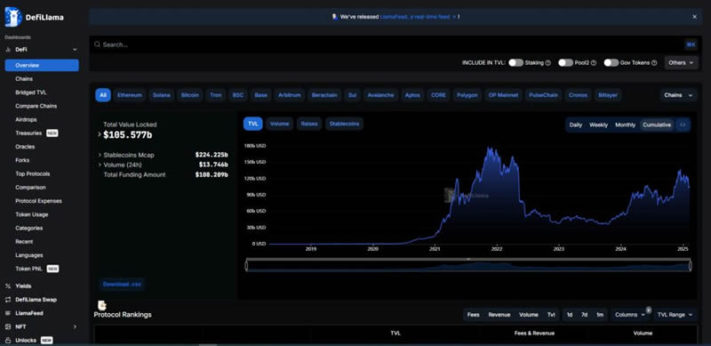Expand the TVL Range dropdown
This screenshot has width=711, height=346.
[x=675, y=315]
